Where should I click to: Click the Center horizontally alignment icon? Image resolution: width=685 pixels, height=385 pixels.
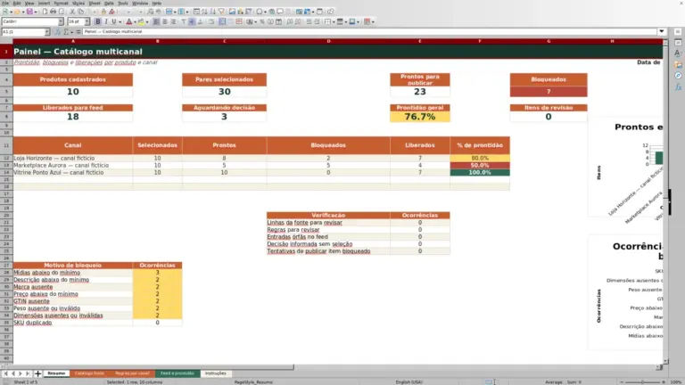tap(165, 21)
